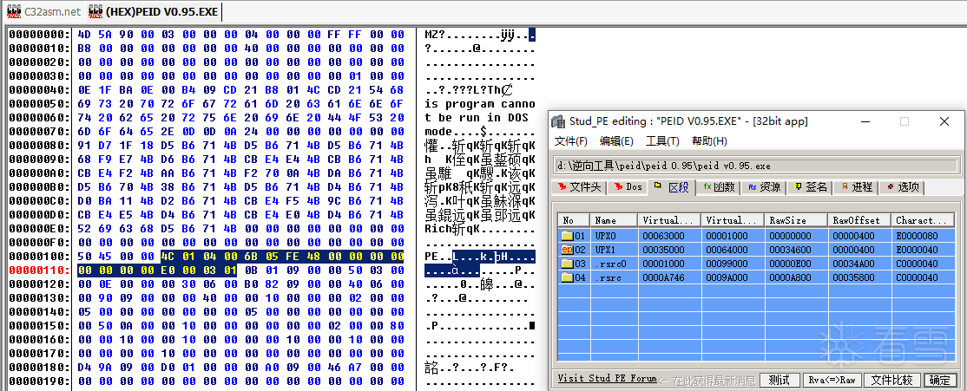The height and width of the screenshot is (391, 967).
Task: Click the Rva<=>Raw button
Action: click(832, 380)
